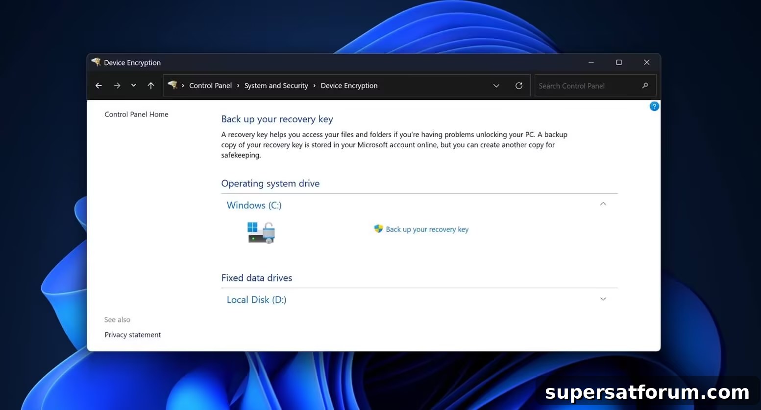
Task: Click the 'Fixed data drives' heading text
Action: tap(256, 278)
